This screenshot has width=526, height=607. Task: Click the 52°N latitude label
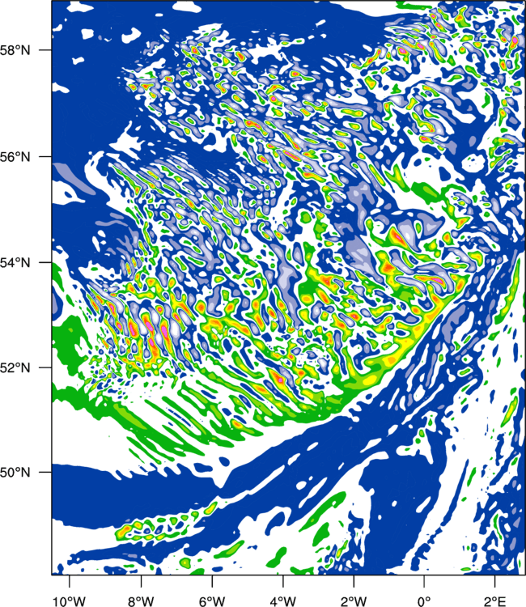click(x=15, y=367)
